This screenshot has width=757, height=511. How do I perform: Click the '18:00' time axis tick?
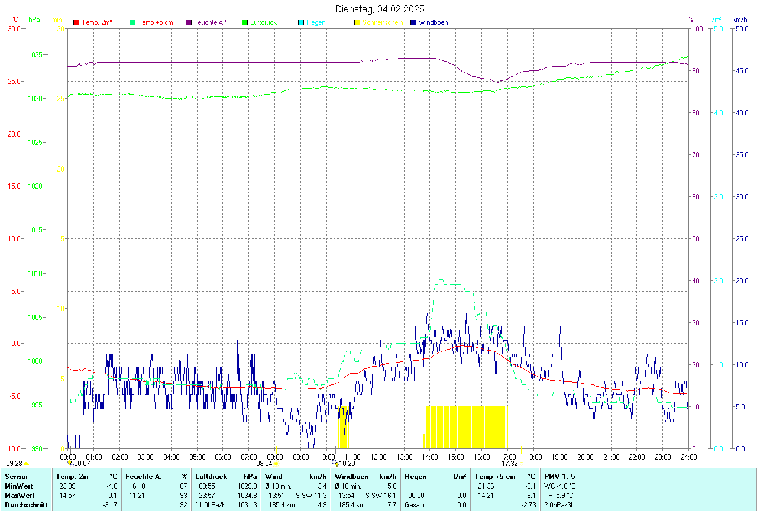[533, 457]
